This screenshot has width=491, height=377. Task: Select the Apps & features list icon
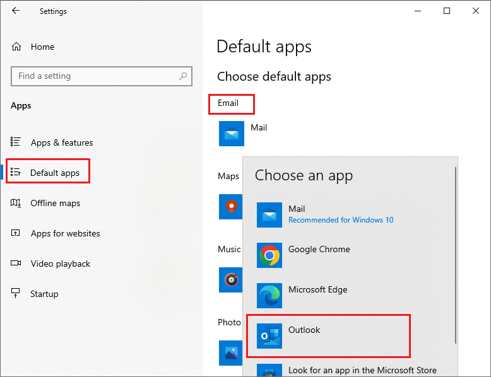(x=15, y=142)
